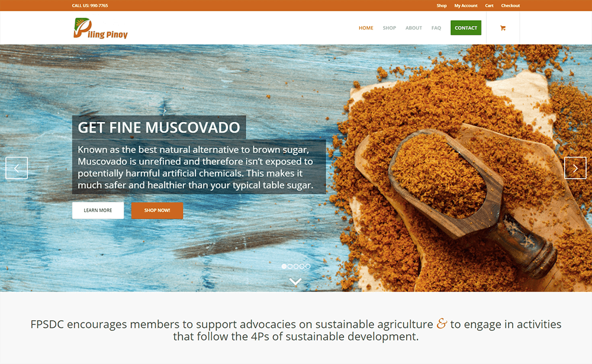Select the first slider pagination dot

tap(284, 266)
